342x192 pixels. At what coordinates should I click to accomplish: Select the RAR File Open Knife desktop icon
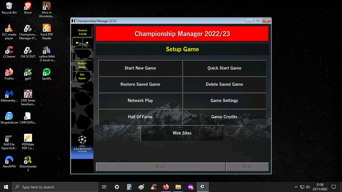pyautogui.click(x=9, y=142)
